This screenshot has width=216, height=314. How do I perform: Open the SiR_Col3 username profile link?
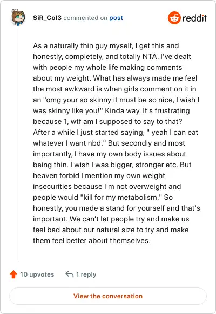coord(47,18)
